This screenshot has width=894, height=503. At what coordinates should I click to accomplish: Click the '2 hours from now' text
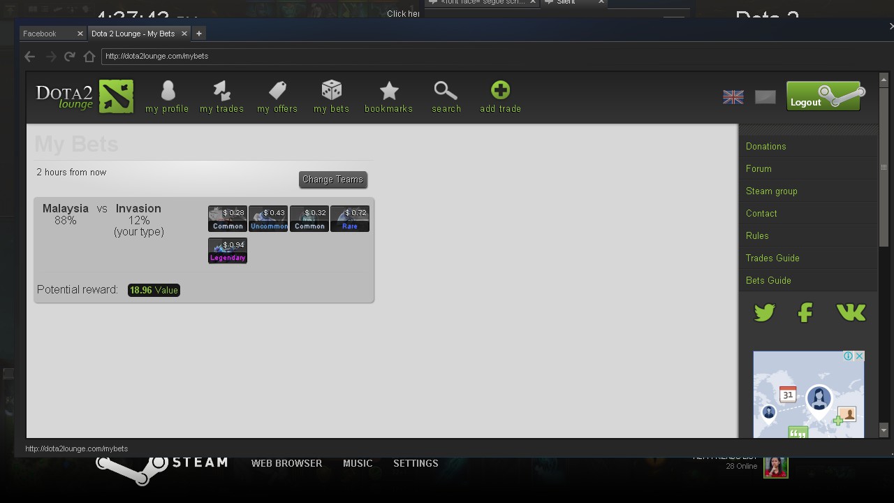pos(71,172)
